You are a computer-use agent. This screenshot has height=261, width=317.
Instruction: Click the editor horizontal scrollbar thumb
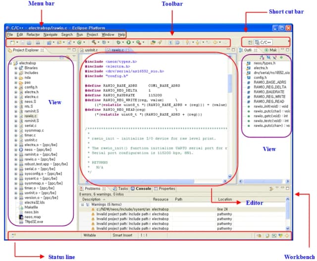[142, 181]
